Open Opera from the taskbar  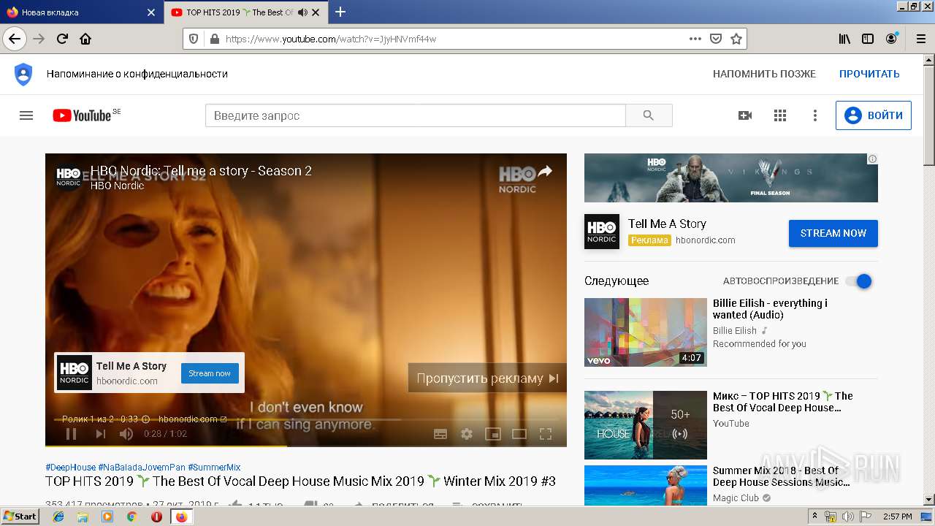pos(156,517)
